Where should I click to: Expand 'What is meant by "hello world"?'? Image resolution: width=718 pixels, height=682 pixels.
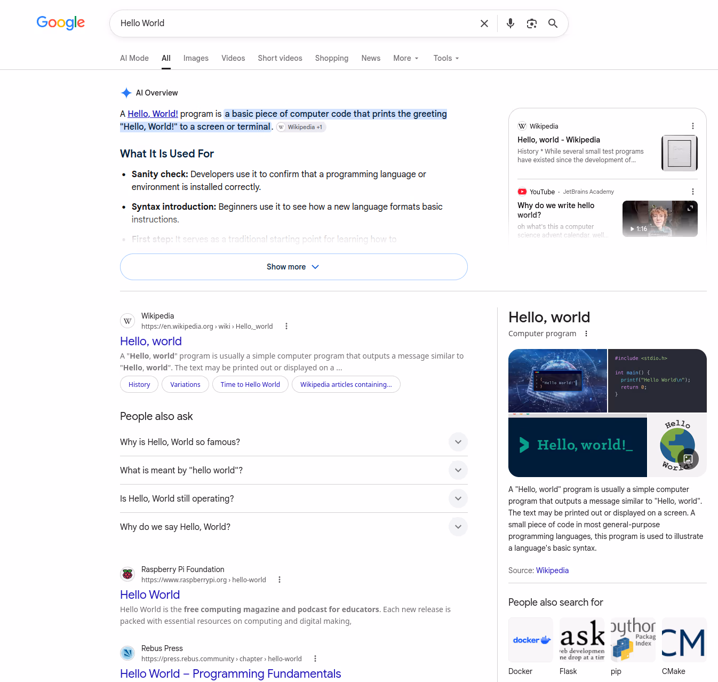[294, 470]
